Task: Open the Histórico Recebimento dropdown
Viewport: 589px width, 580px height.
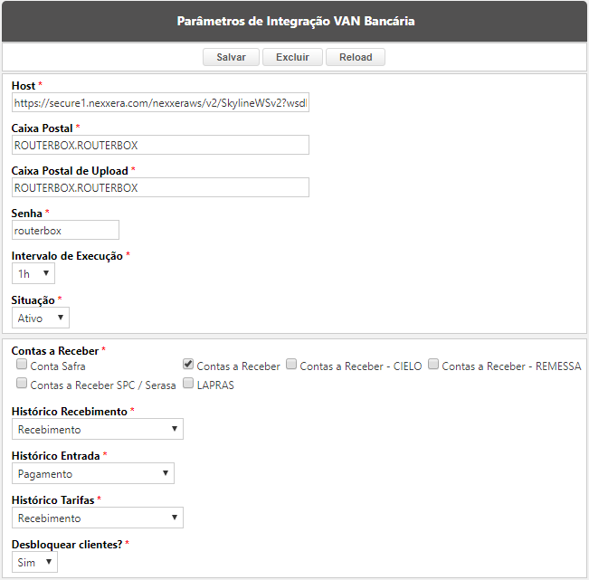Action: pos(98,429)
